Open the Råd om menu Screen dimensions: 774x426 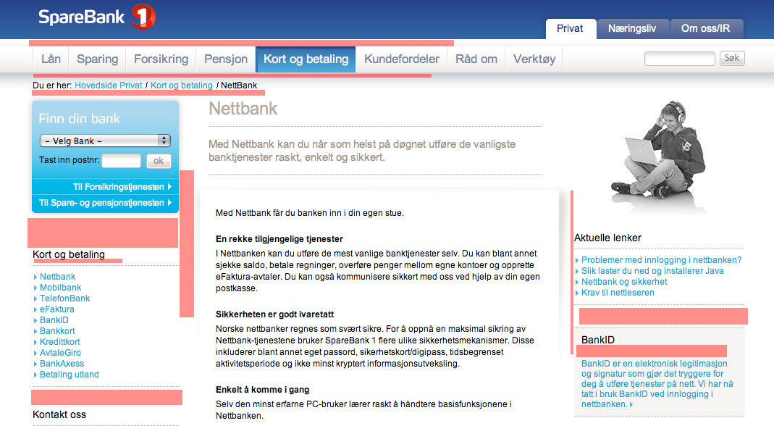pos(476,59)
